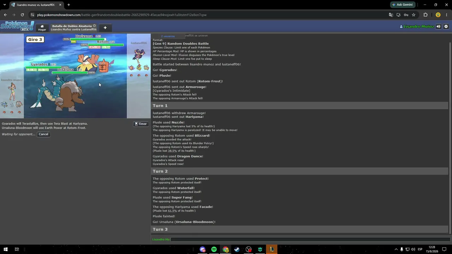This screenshot has height=254, width=452.
Task: Open the Windows notification center
Action: (x=444, y=249)
